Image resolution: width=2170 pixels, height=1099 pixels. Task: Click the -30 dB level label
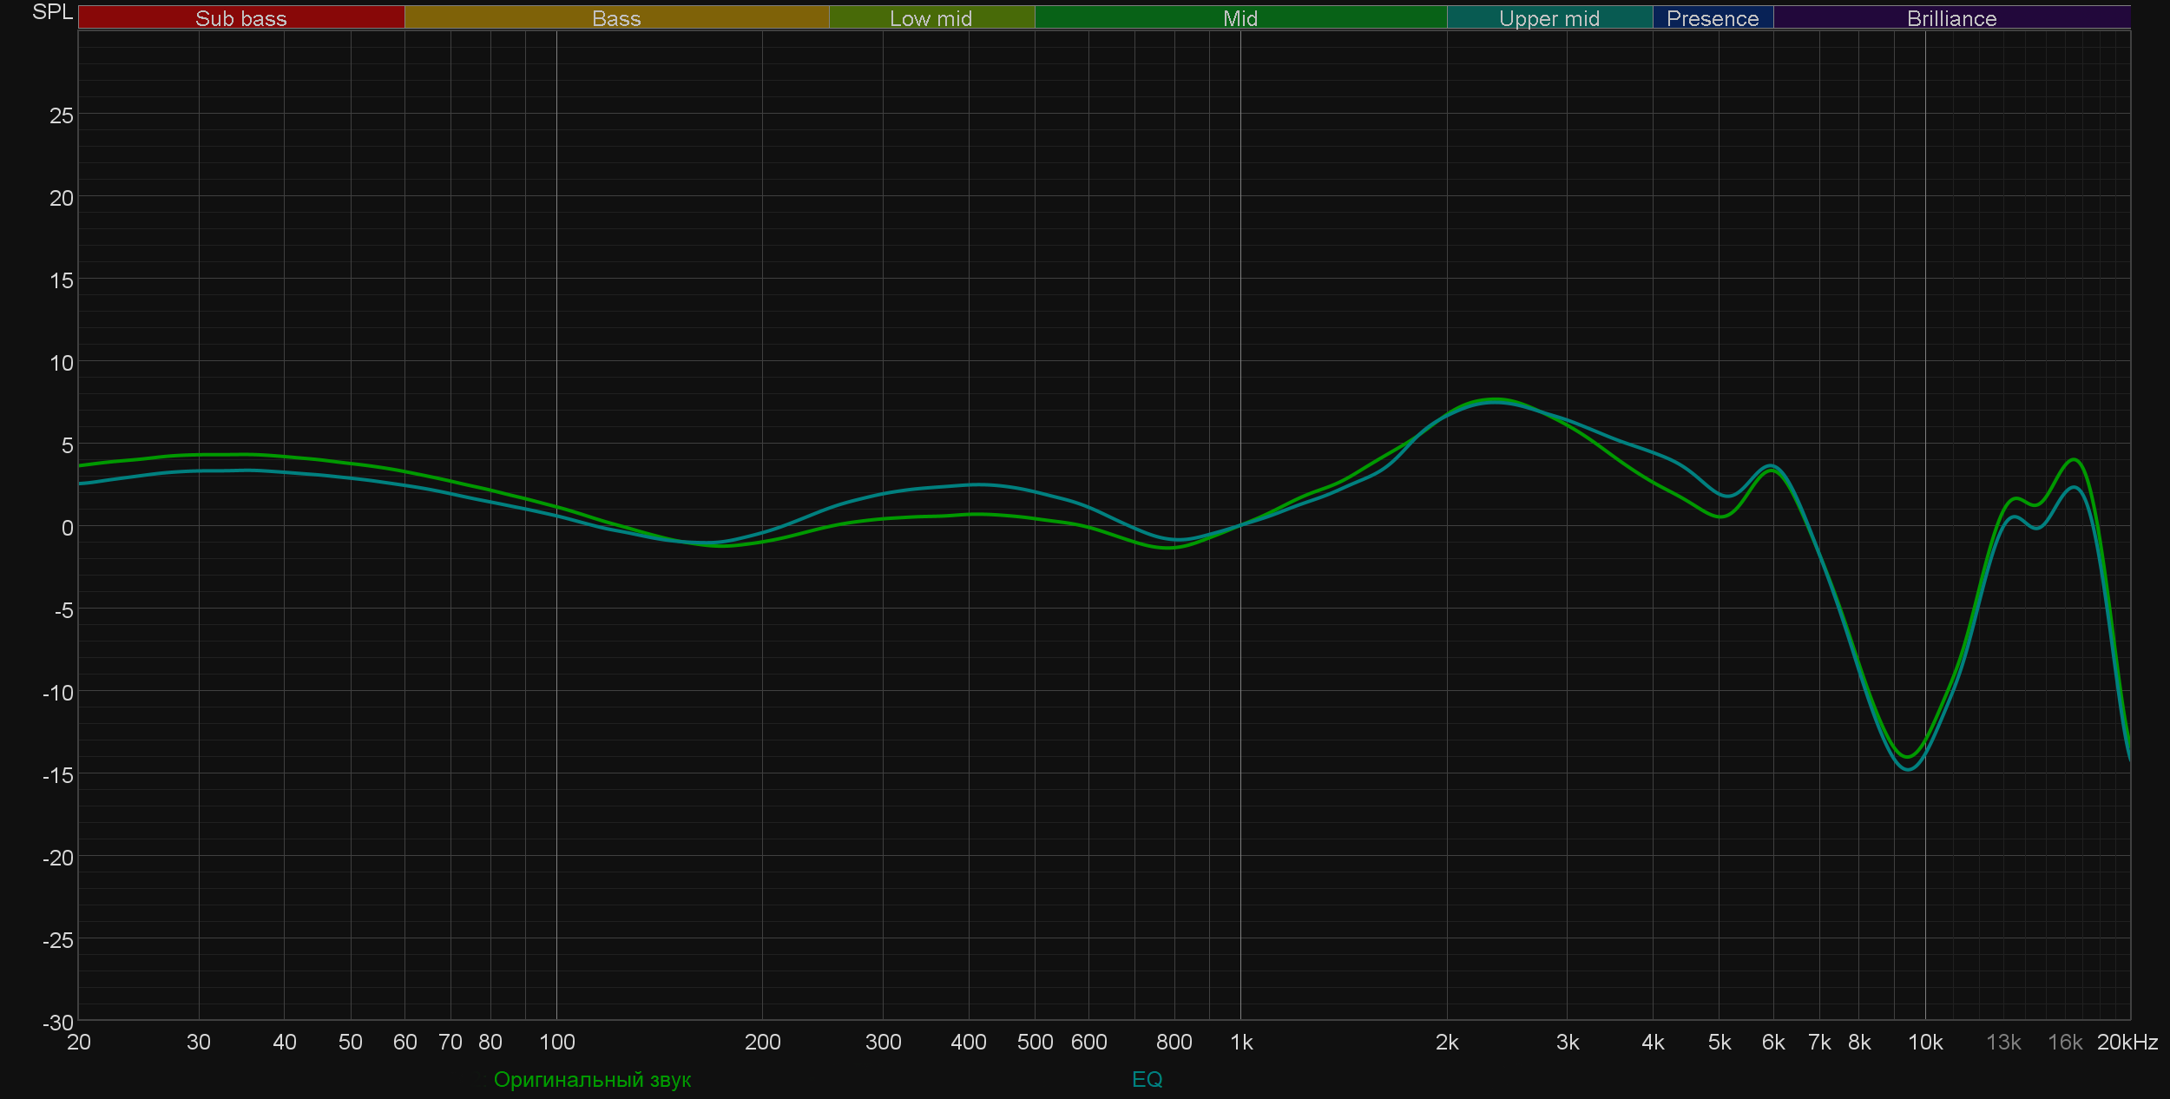point(57,1023)
